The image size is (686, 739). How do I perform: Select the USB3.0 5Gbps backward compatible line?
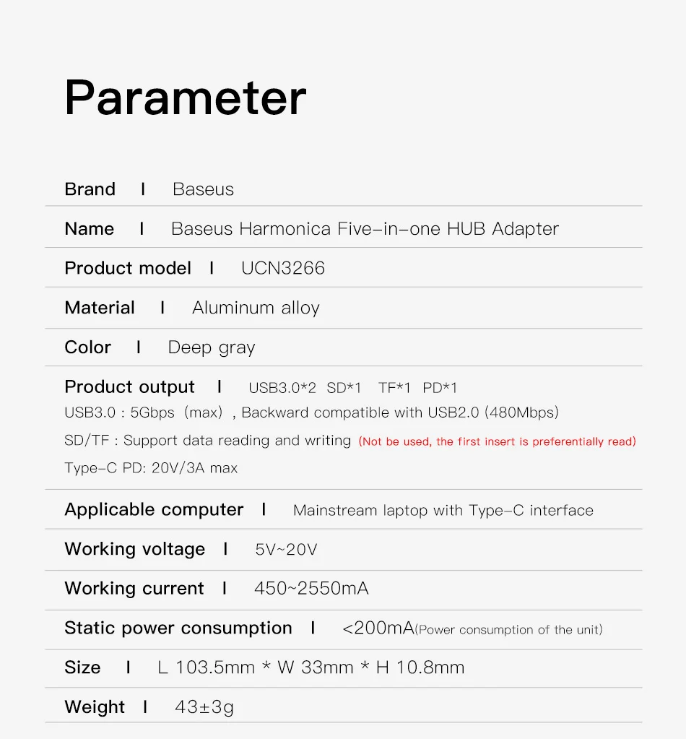311,412
